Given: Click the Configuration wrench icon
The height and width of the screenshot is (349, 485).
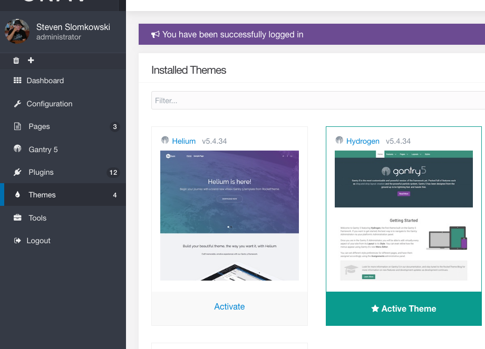Looking at the screenshot, I should 17,104.
